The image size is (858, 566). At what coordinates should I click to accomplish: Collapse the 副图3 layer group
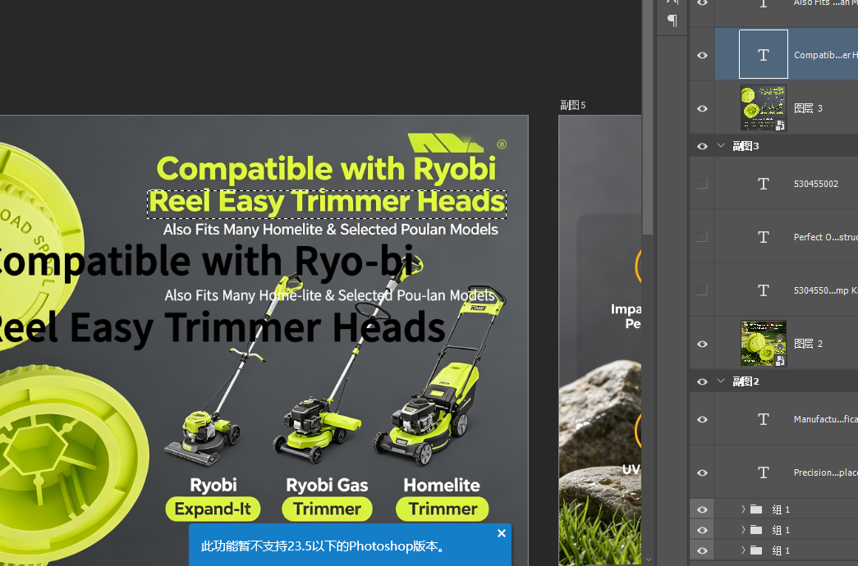[x=721, y=145]
